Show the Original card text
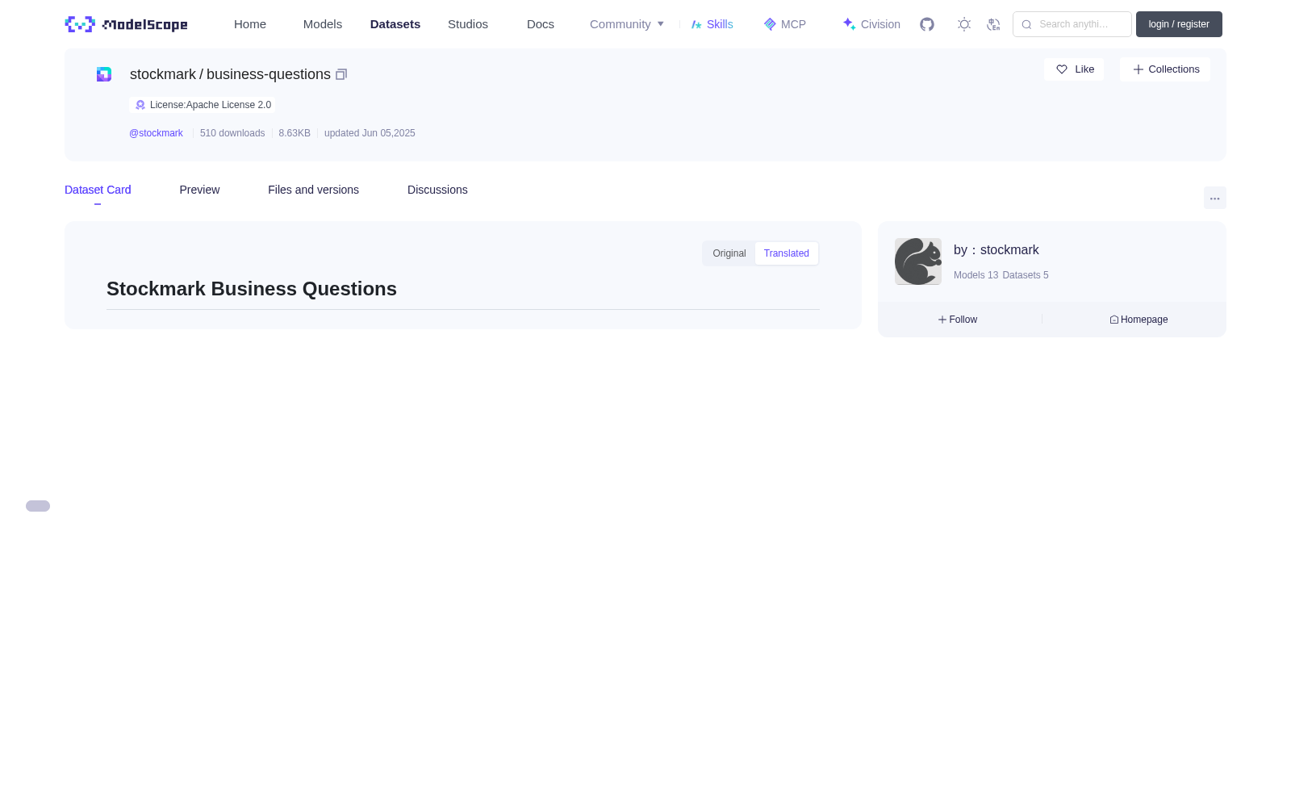This screenshot has height=807, width=1291. tap(729, 253)
